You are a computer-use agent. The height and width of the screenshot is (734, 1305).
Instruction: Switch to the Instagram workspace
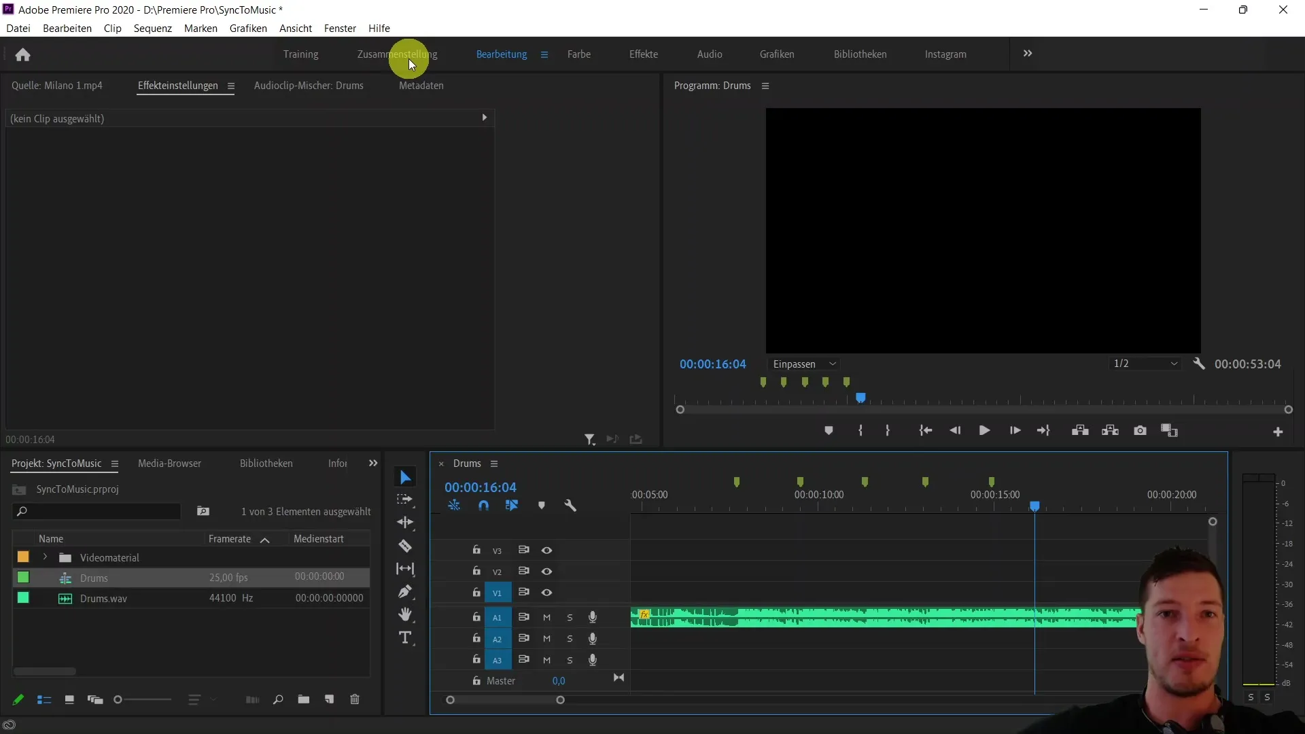click(945, 54)
